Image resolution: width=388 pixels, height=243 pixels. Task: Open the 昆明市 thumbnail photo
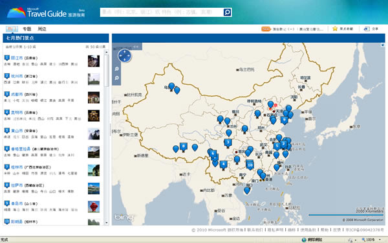pyautogui.click(x=94, y=116)
